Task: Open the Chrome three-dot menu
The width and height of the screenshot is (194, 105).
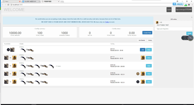Action: coord(192,5)
